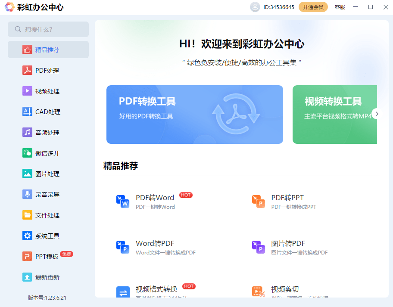Advance the banner with the right arrow

[x=376, y=114]
